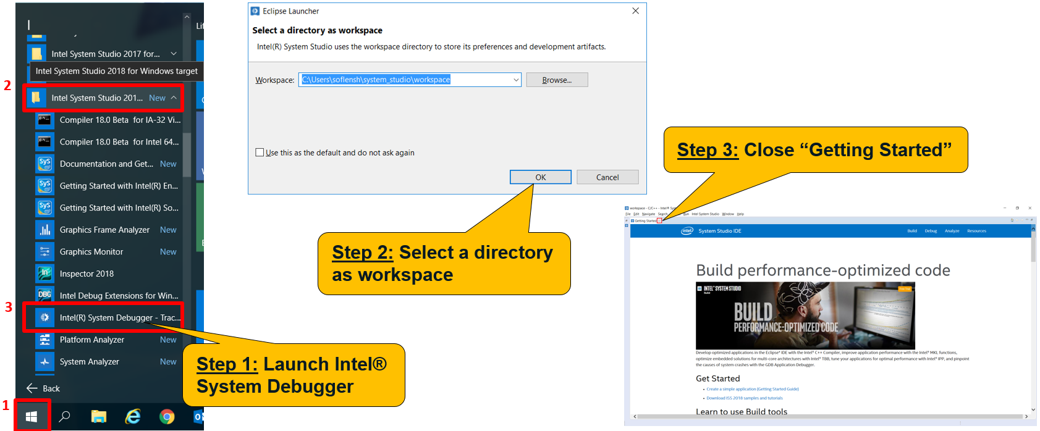Click OK in the Eclipse Launcher

pos(541,177)
